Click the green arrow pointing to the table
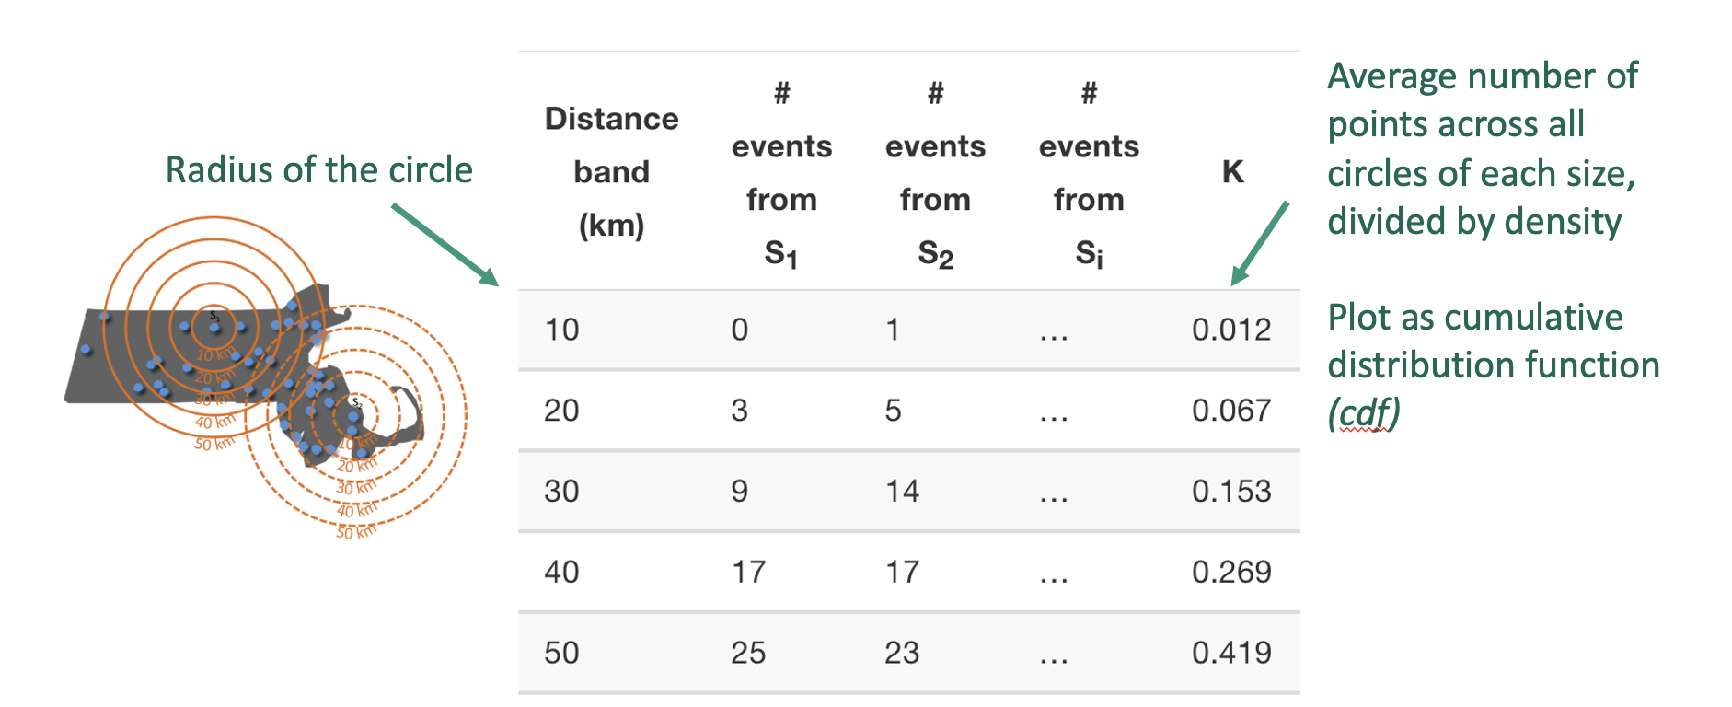Screen dimensions: 1732x707 click(x=445, y=244)
